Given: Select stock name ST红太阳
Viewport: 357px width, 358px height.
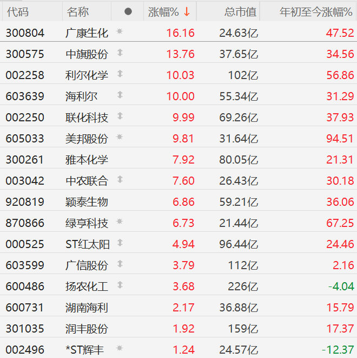Looking at the screenshot, I should [88, 244].
